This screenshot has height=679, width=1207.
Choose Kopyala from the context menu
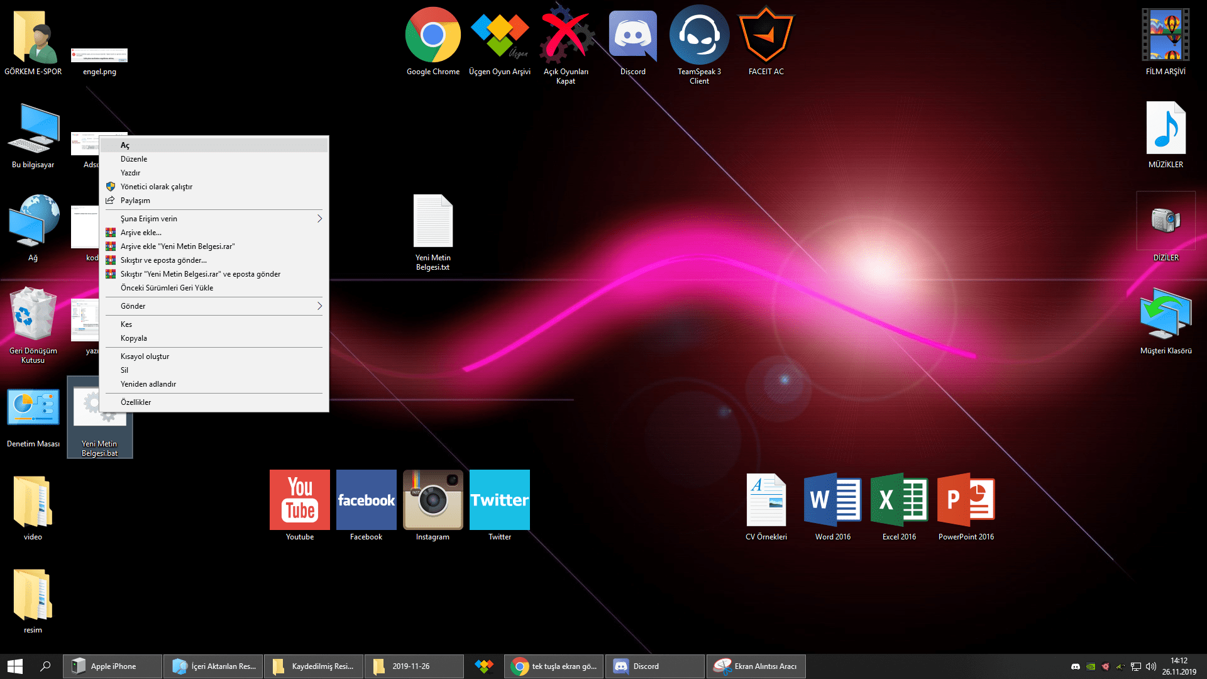pyautogui.click(x=214, y=338)
